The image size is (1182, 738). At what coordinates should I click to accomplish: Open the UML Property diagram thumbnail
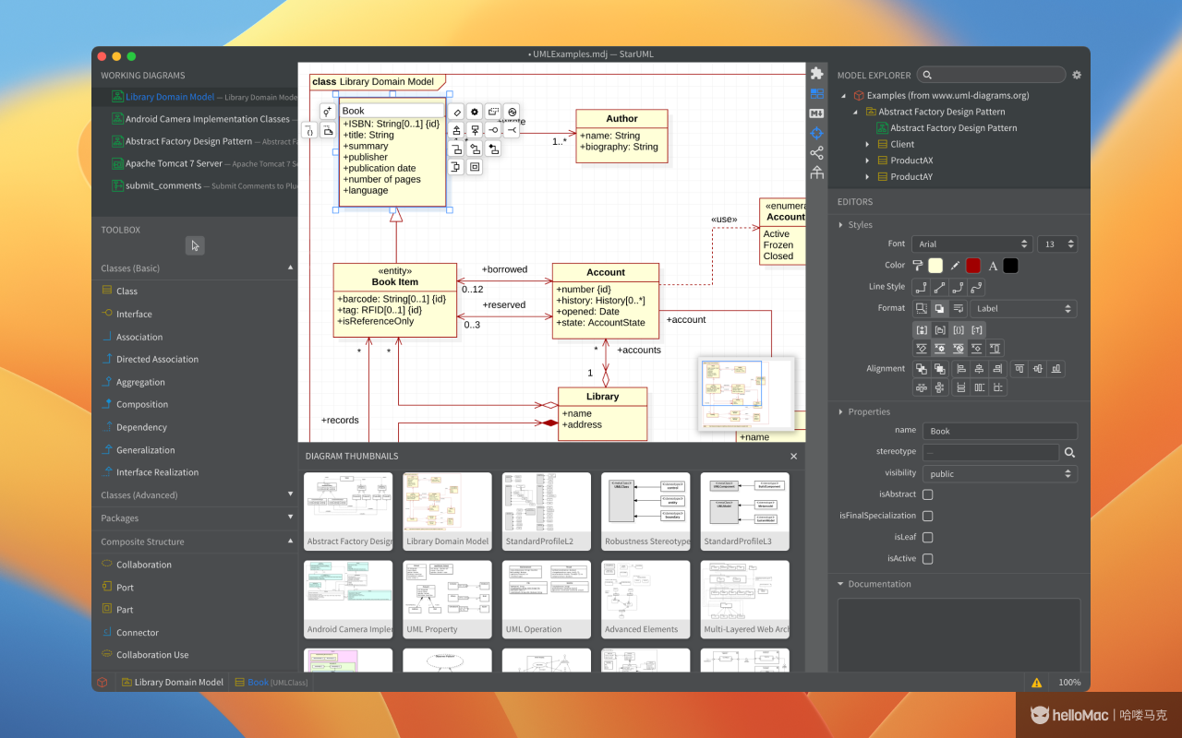447,600
